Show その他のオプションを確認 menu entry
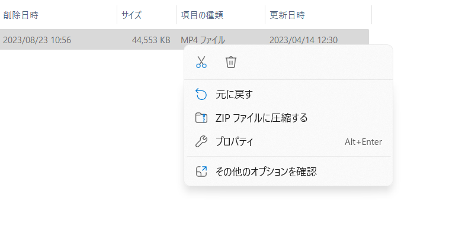The image size is (462, 246). 266,171
